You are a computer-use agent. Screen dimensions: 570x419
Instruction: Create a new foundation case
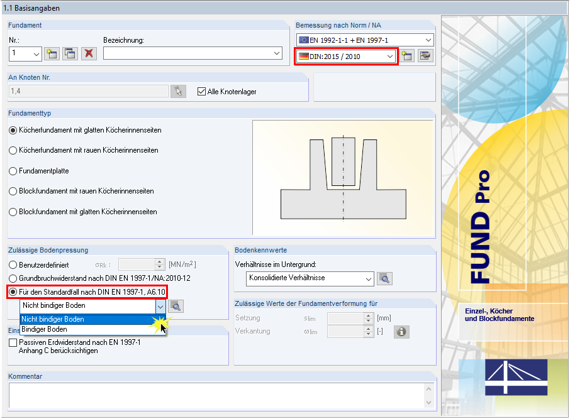(x=52, y=53)
